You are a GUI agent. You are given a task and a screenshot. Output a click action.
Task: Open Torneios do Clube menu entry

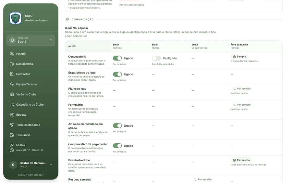tap(31, 125)
